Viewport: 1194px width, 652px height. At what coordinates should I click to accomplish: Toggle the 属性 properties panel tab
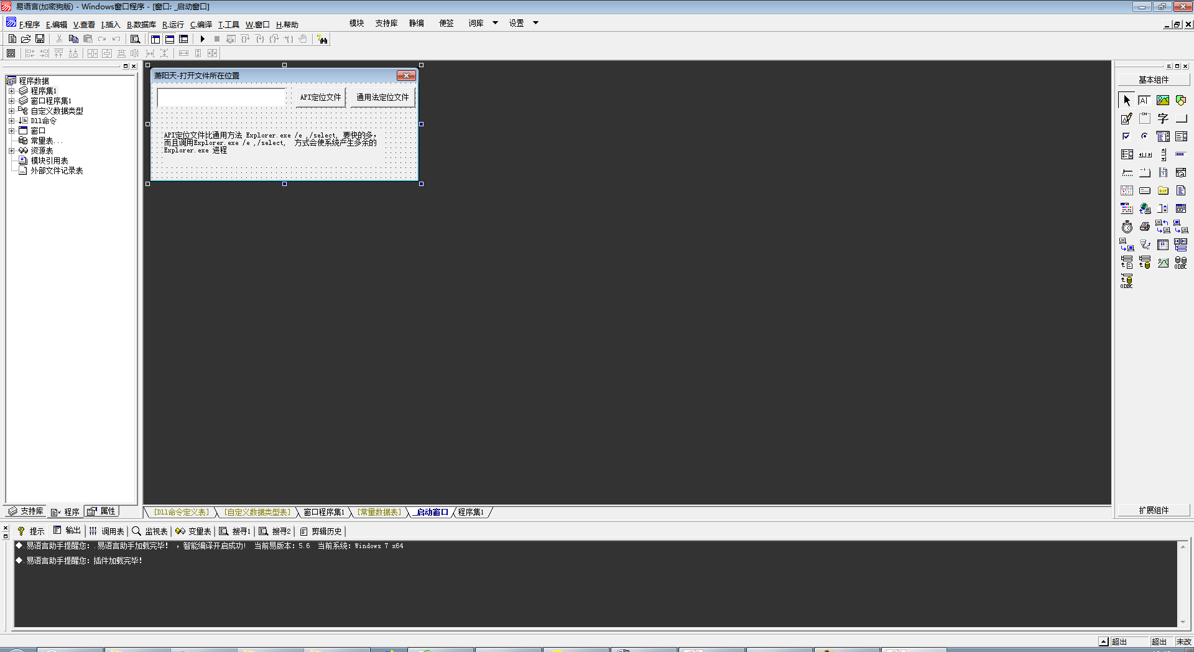pos(101,511)
